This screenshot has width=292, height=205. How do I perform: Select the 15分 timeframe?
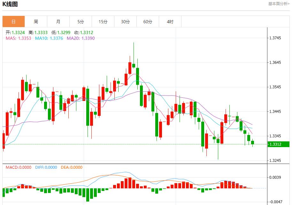[x=103, y=21]
